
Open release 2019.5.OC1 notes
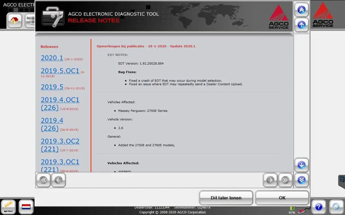coord(60,71)
